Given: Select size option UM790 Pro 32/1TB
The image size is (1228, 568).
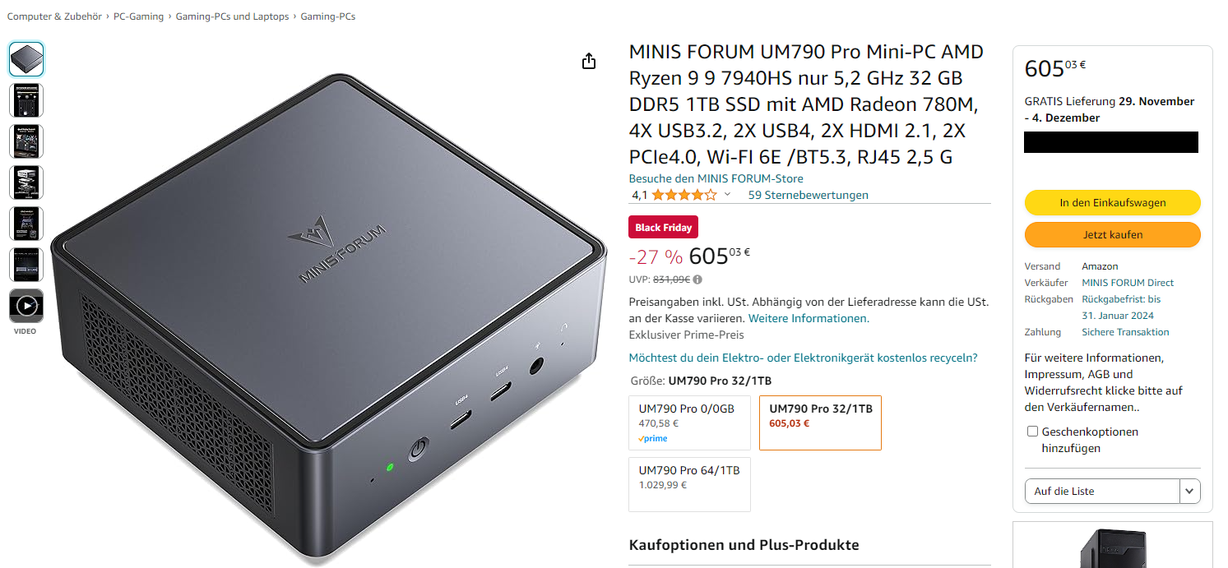Looking at the screenshot, I should click(x=820, y=423).
